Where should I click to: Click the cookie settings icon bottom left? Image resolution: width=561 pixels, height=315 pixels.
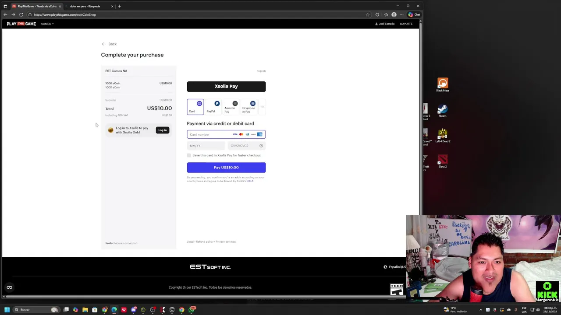click(x=9, y=287)
